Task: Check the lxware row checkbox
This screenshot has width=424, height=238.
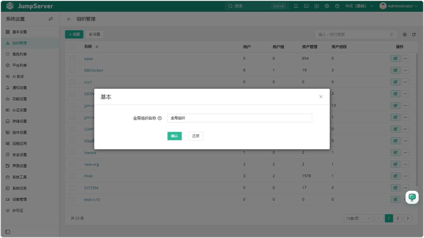Action: pos(72,152)
